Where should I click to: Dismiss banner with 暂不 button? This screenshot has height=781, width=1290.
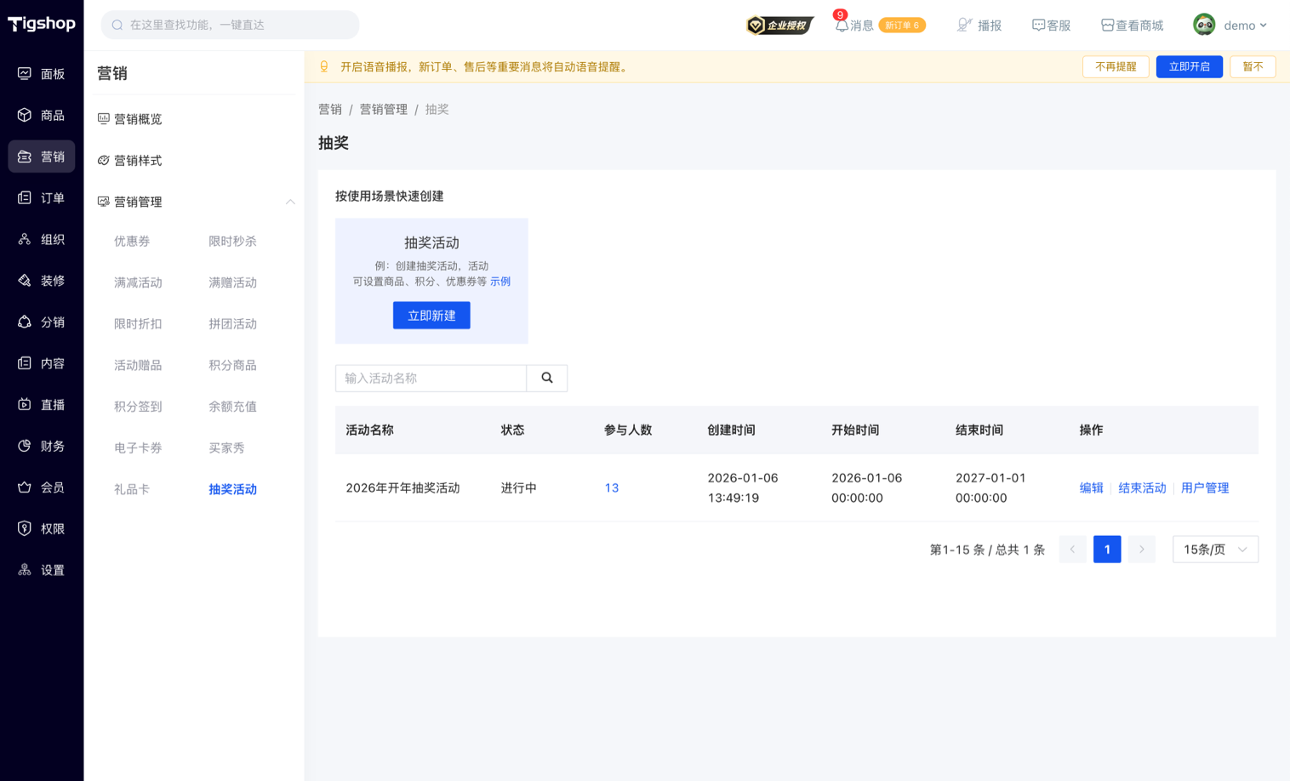tap(1253, 66)
